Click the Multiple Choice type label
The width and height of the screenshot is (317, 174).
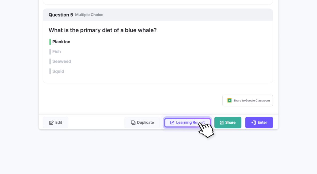89,15
